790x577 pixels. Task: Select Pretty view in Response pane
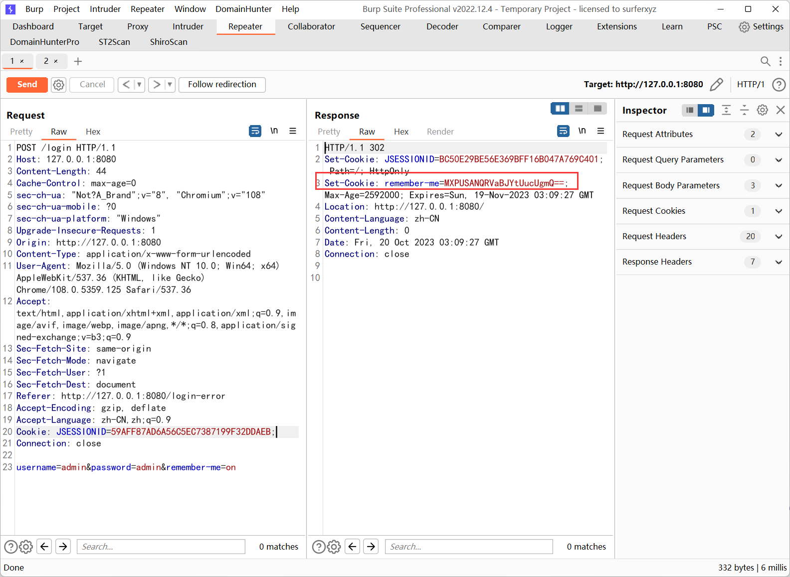point(329,132)
